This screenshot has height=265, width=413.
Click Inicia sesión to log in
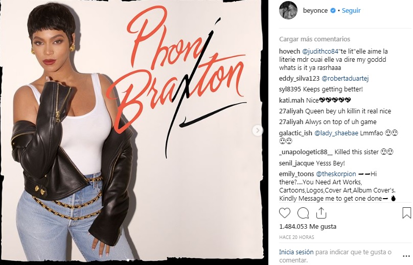coord(296,252)
